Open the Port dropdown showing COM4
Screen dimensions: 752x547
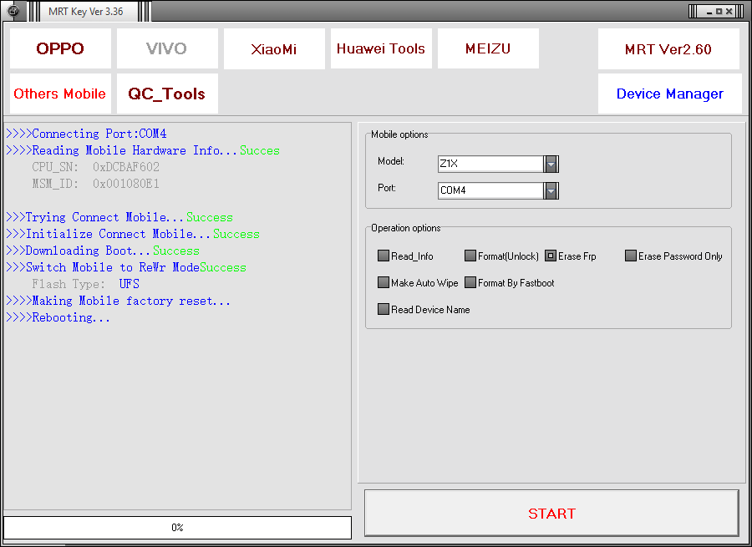click(x=551, y=191)
